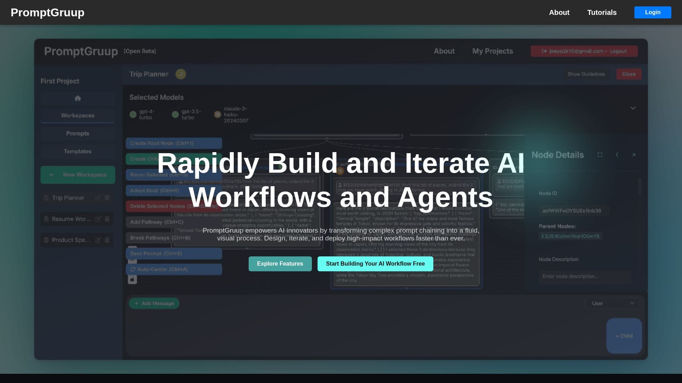Image resolution: width=682 pixels, height=383 pixels.
Task: Open the User role dropdown
Action: (612, 304)
